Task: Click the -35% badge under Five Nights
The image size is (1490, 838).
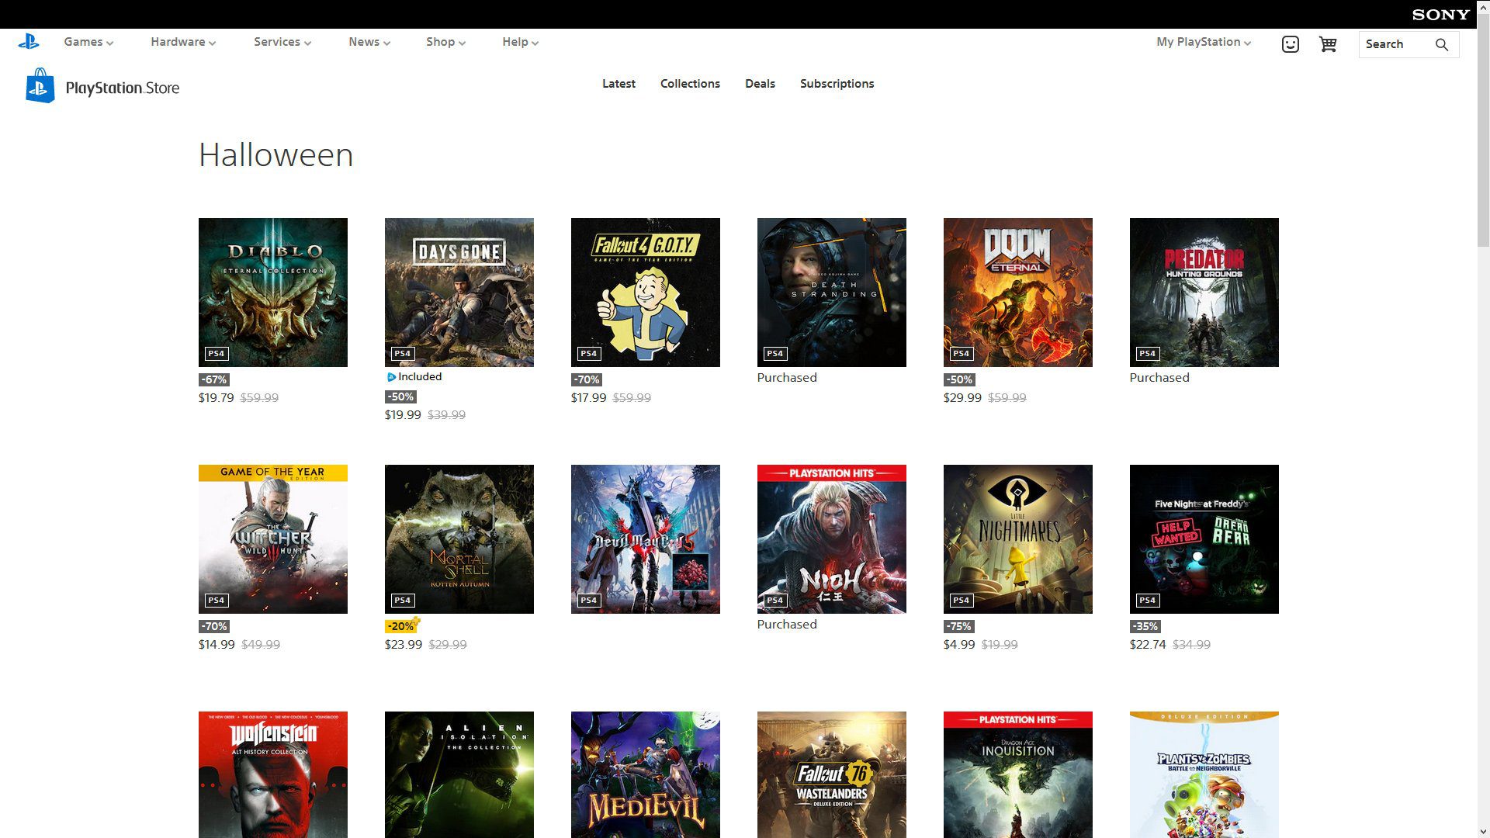Action: (1145, 626)
